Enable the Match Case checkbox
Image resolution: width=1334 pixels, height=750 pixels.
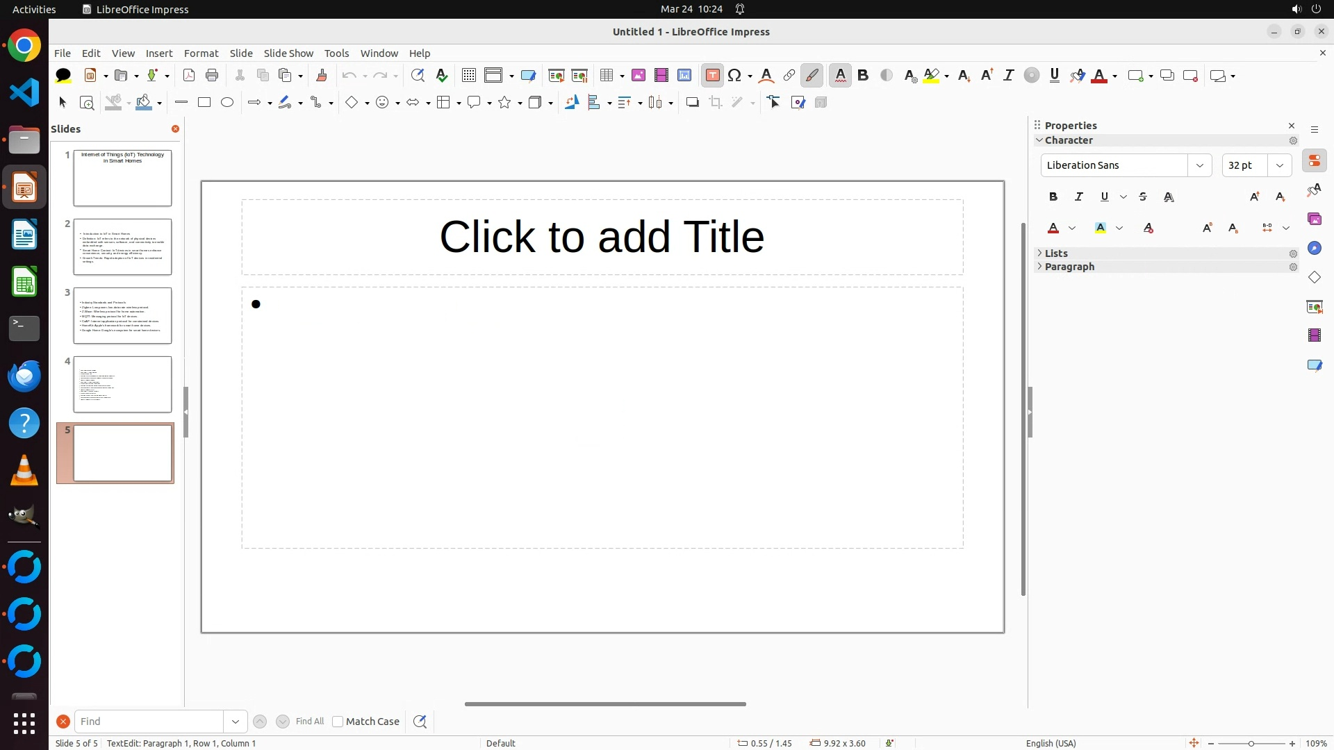coord(338,722)
